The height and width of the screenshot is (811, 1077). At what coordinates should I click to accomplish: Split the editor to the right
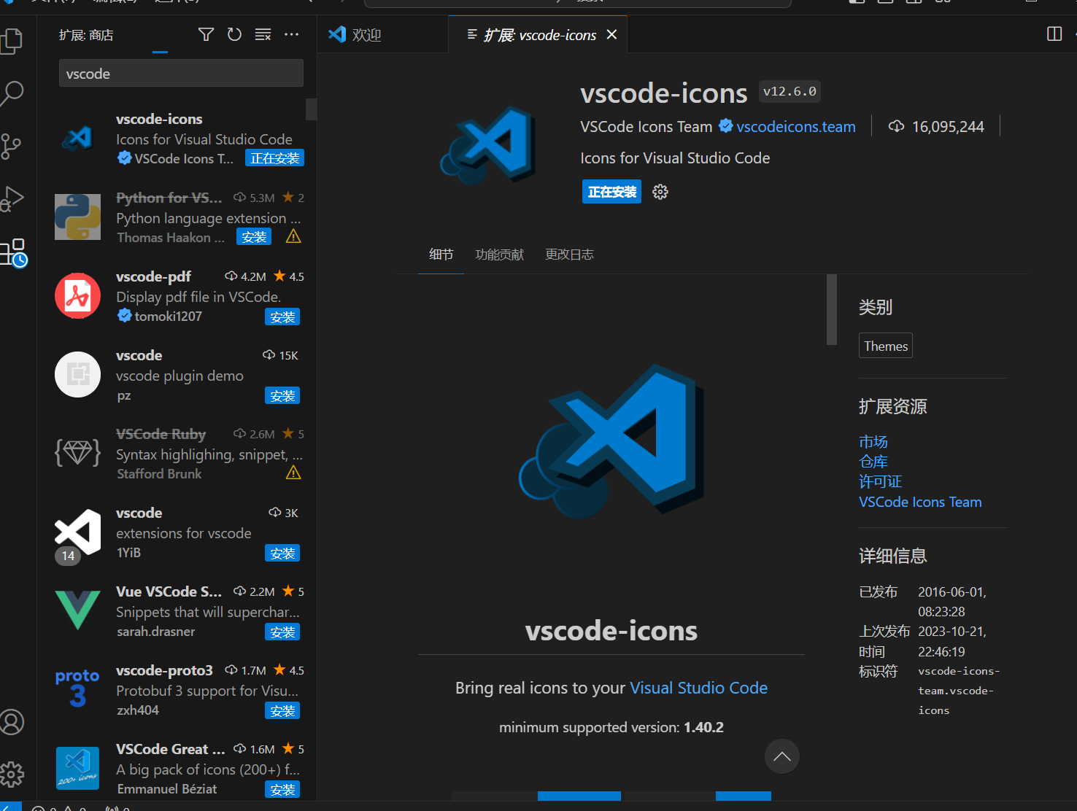tap(1054, 34)
